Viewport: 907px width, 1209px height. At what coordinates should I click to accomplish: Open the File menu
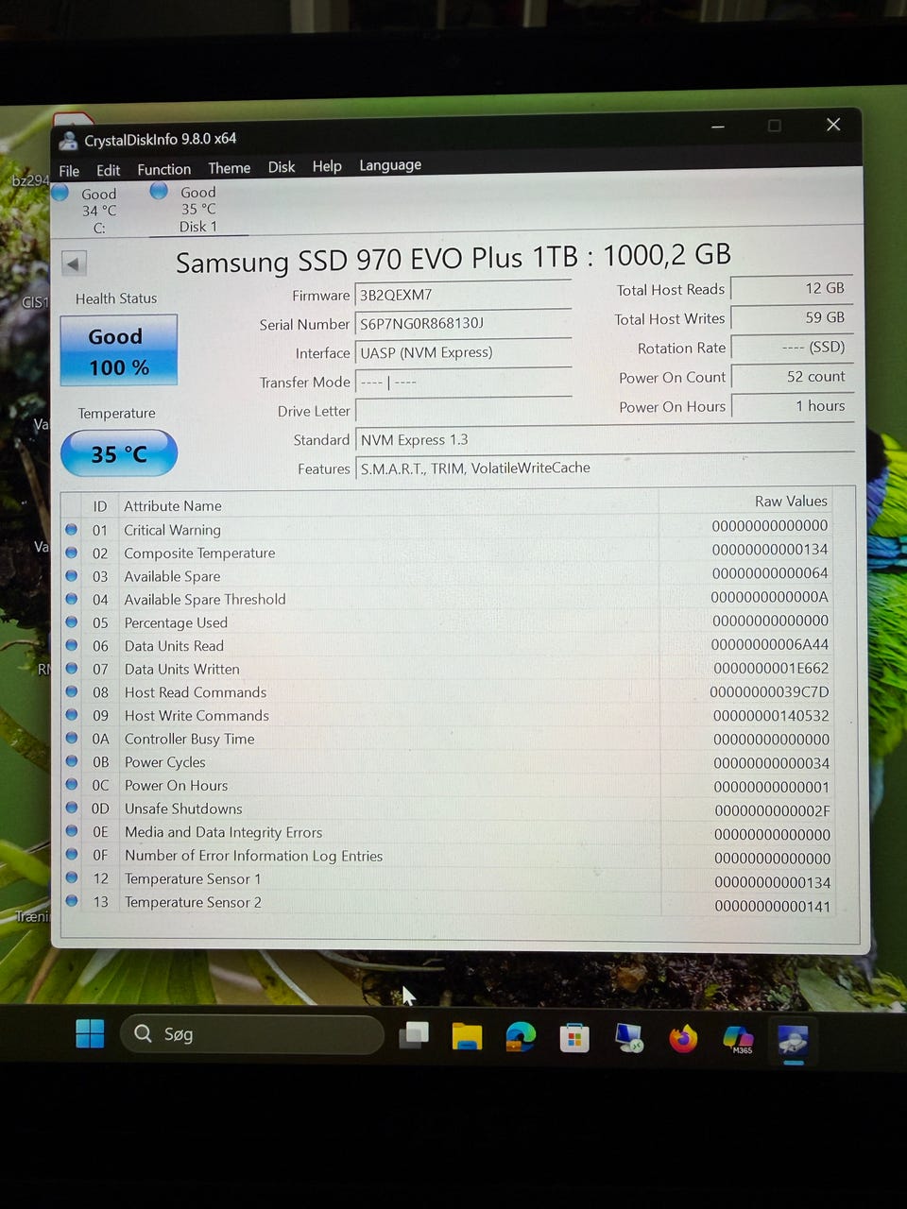click(x=69, y=171)
